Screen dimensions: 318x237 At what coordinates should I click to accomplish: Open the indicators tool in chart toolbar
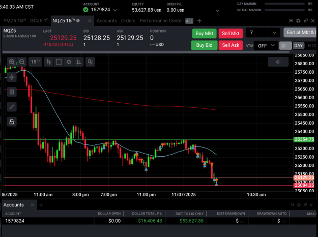click(79, 62)
